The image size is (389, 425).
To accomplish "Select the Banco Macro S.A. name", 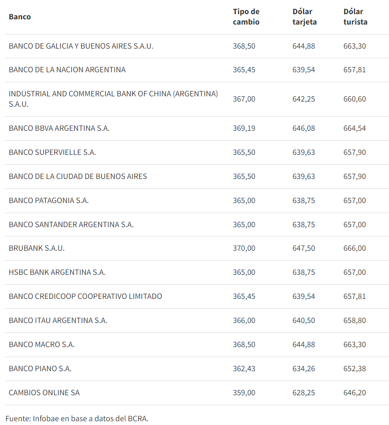I will [x=41, y=345].
